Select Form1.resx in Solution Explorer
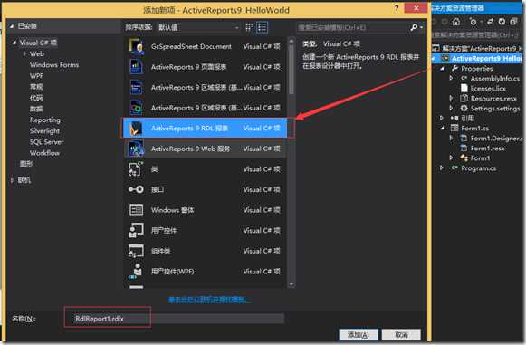 coord(487,148)
